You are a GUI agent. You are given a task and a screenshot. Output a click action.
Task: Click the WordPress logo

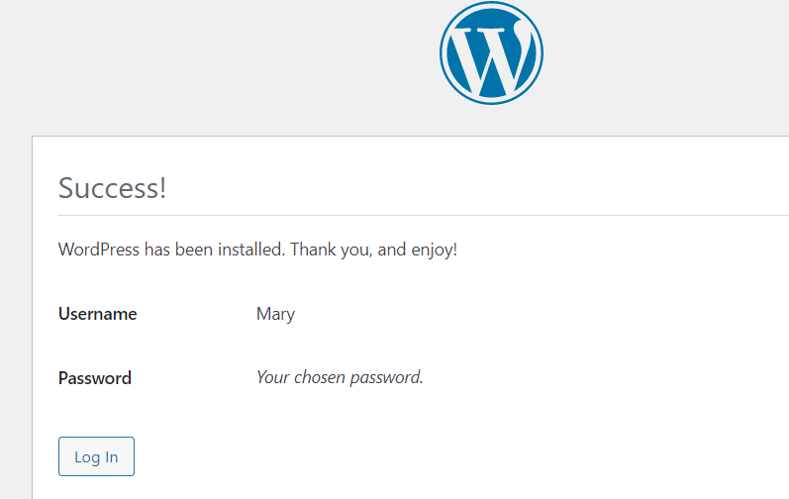(491, 52)
